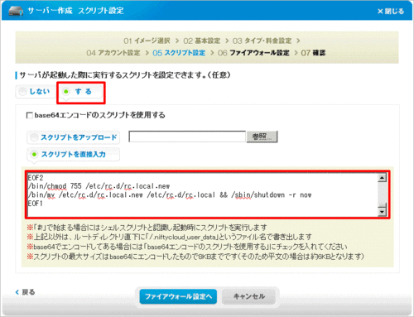Click the note mentioning .niftycloud_user_data
This screenshot has width=414, height=317.
(169, 237)
